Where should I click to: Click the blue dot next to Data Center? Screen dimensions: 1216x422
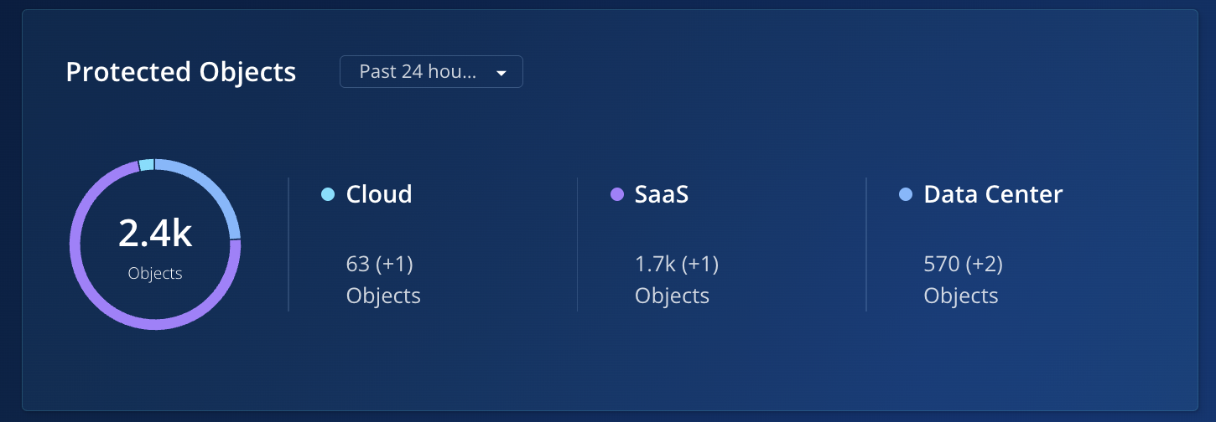point(906,194)
